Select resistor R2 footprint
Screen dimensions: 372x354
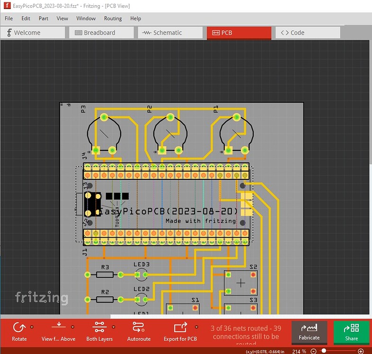(105, 300)
